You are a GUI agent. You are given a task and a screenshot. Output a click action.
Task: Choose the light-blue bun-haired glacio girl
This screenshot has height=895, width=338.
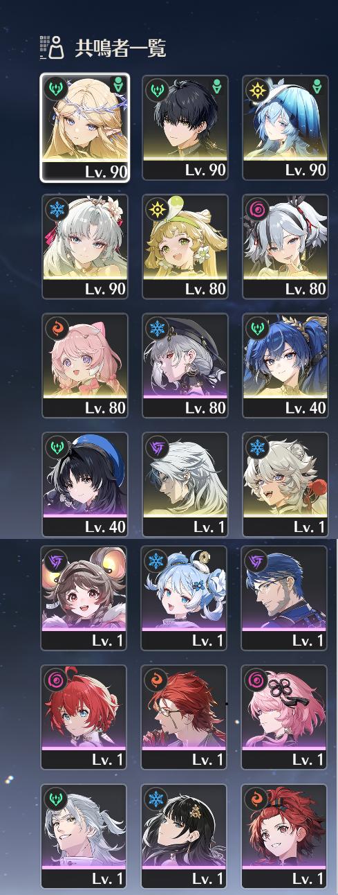point(185,598)
